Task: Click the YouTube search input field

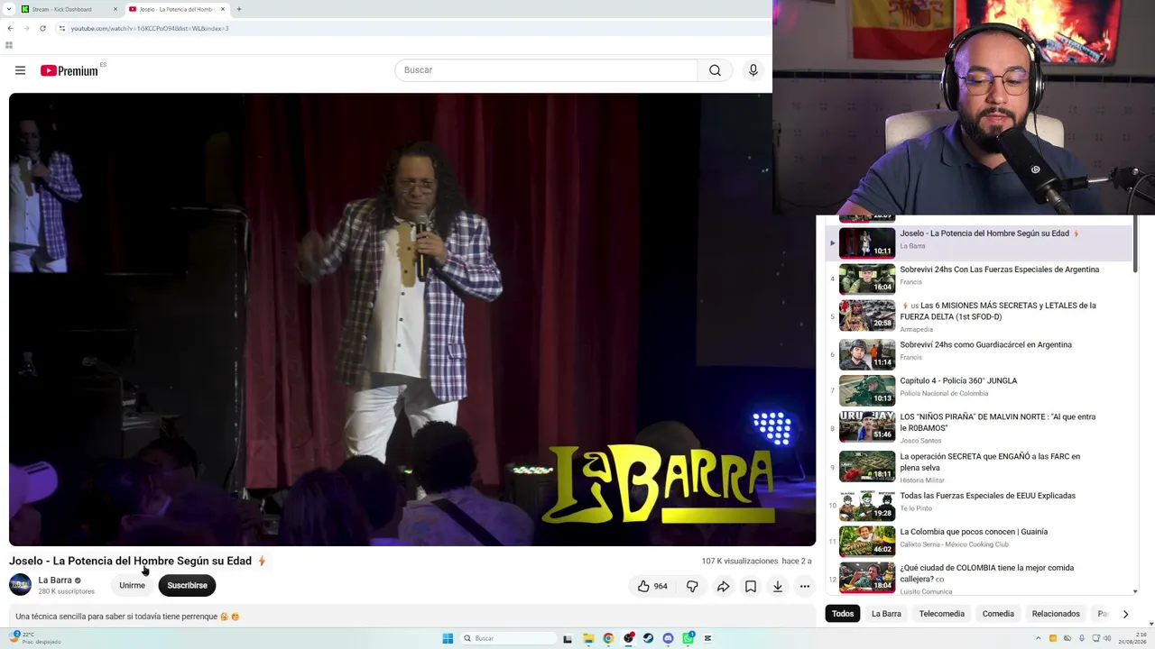Action: [546, 70]
